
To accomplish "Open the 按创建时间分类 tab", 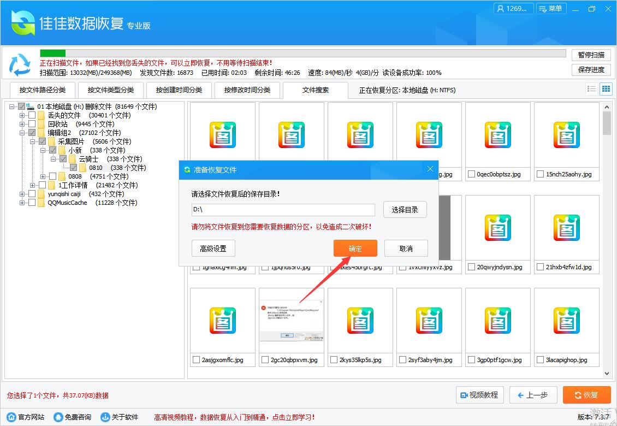I will point(179,90).
